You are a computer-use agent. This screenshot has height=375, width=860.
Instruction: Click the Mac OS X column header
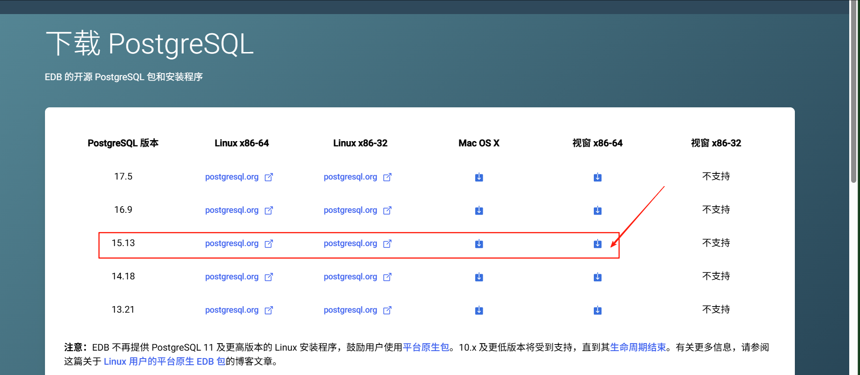click(x=479, y=143)
